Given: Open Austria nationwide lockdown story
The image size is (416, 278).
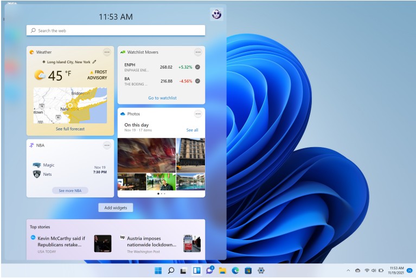Looking at the screenshot, I should [x=151, y=242].
